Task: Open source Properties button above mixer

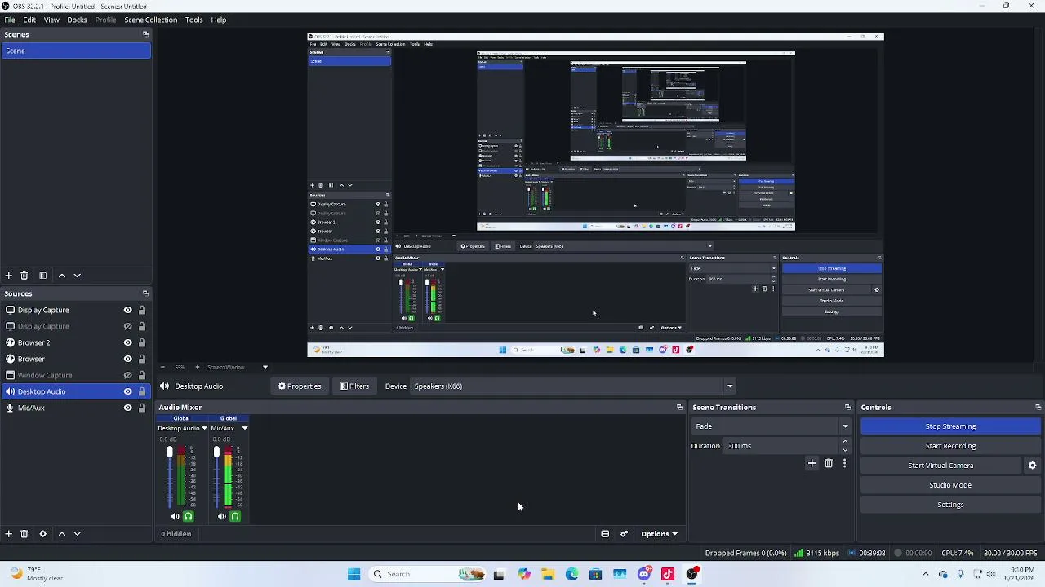Action: click(300, 386)
